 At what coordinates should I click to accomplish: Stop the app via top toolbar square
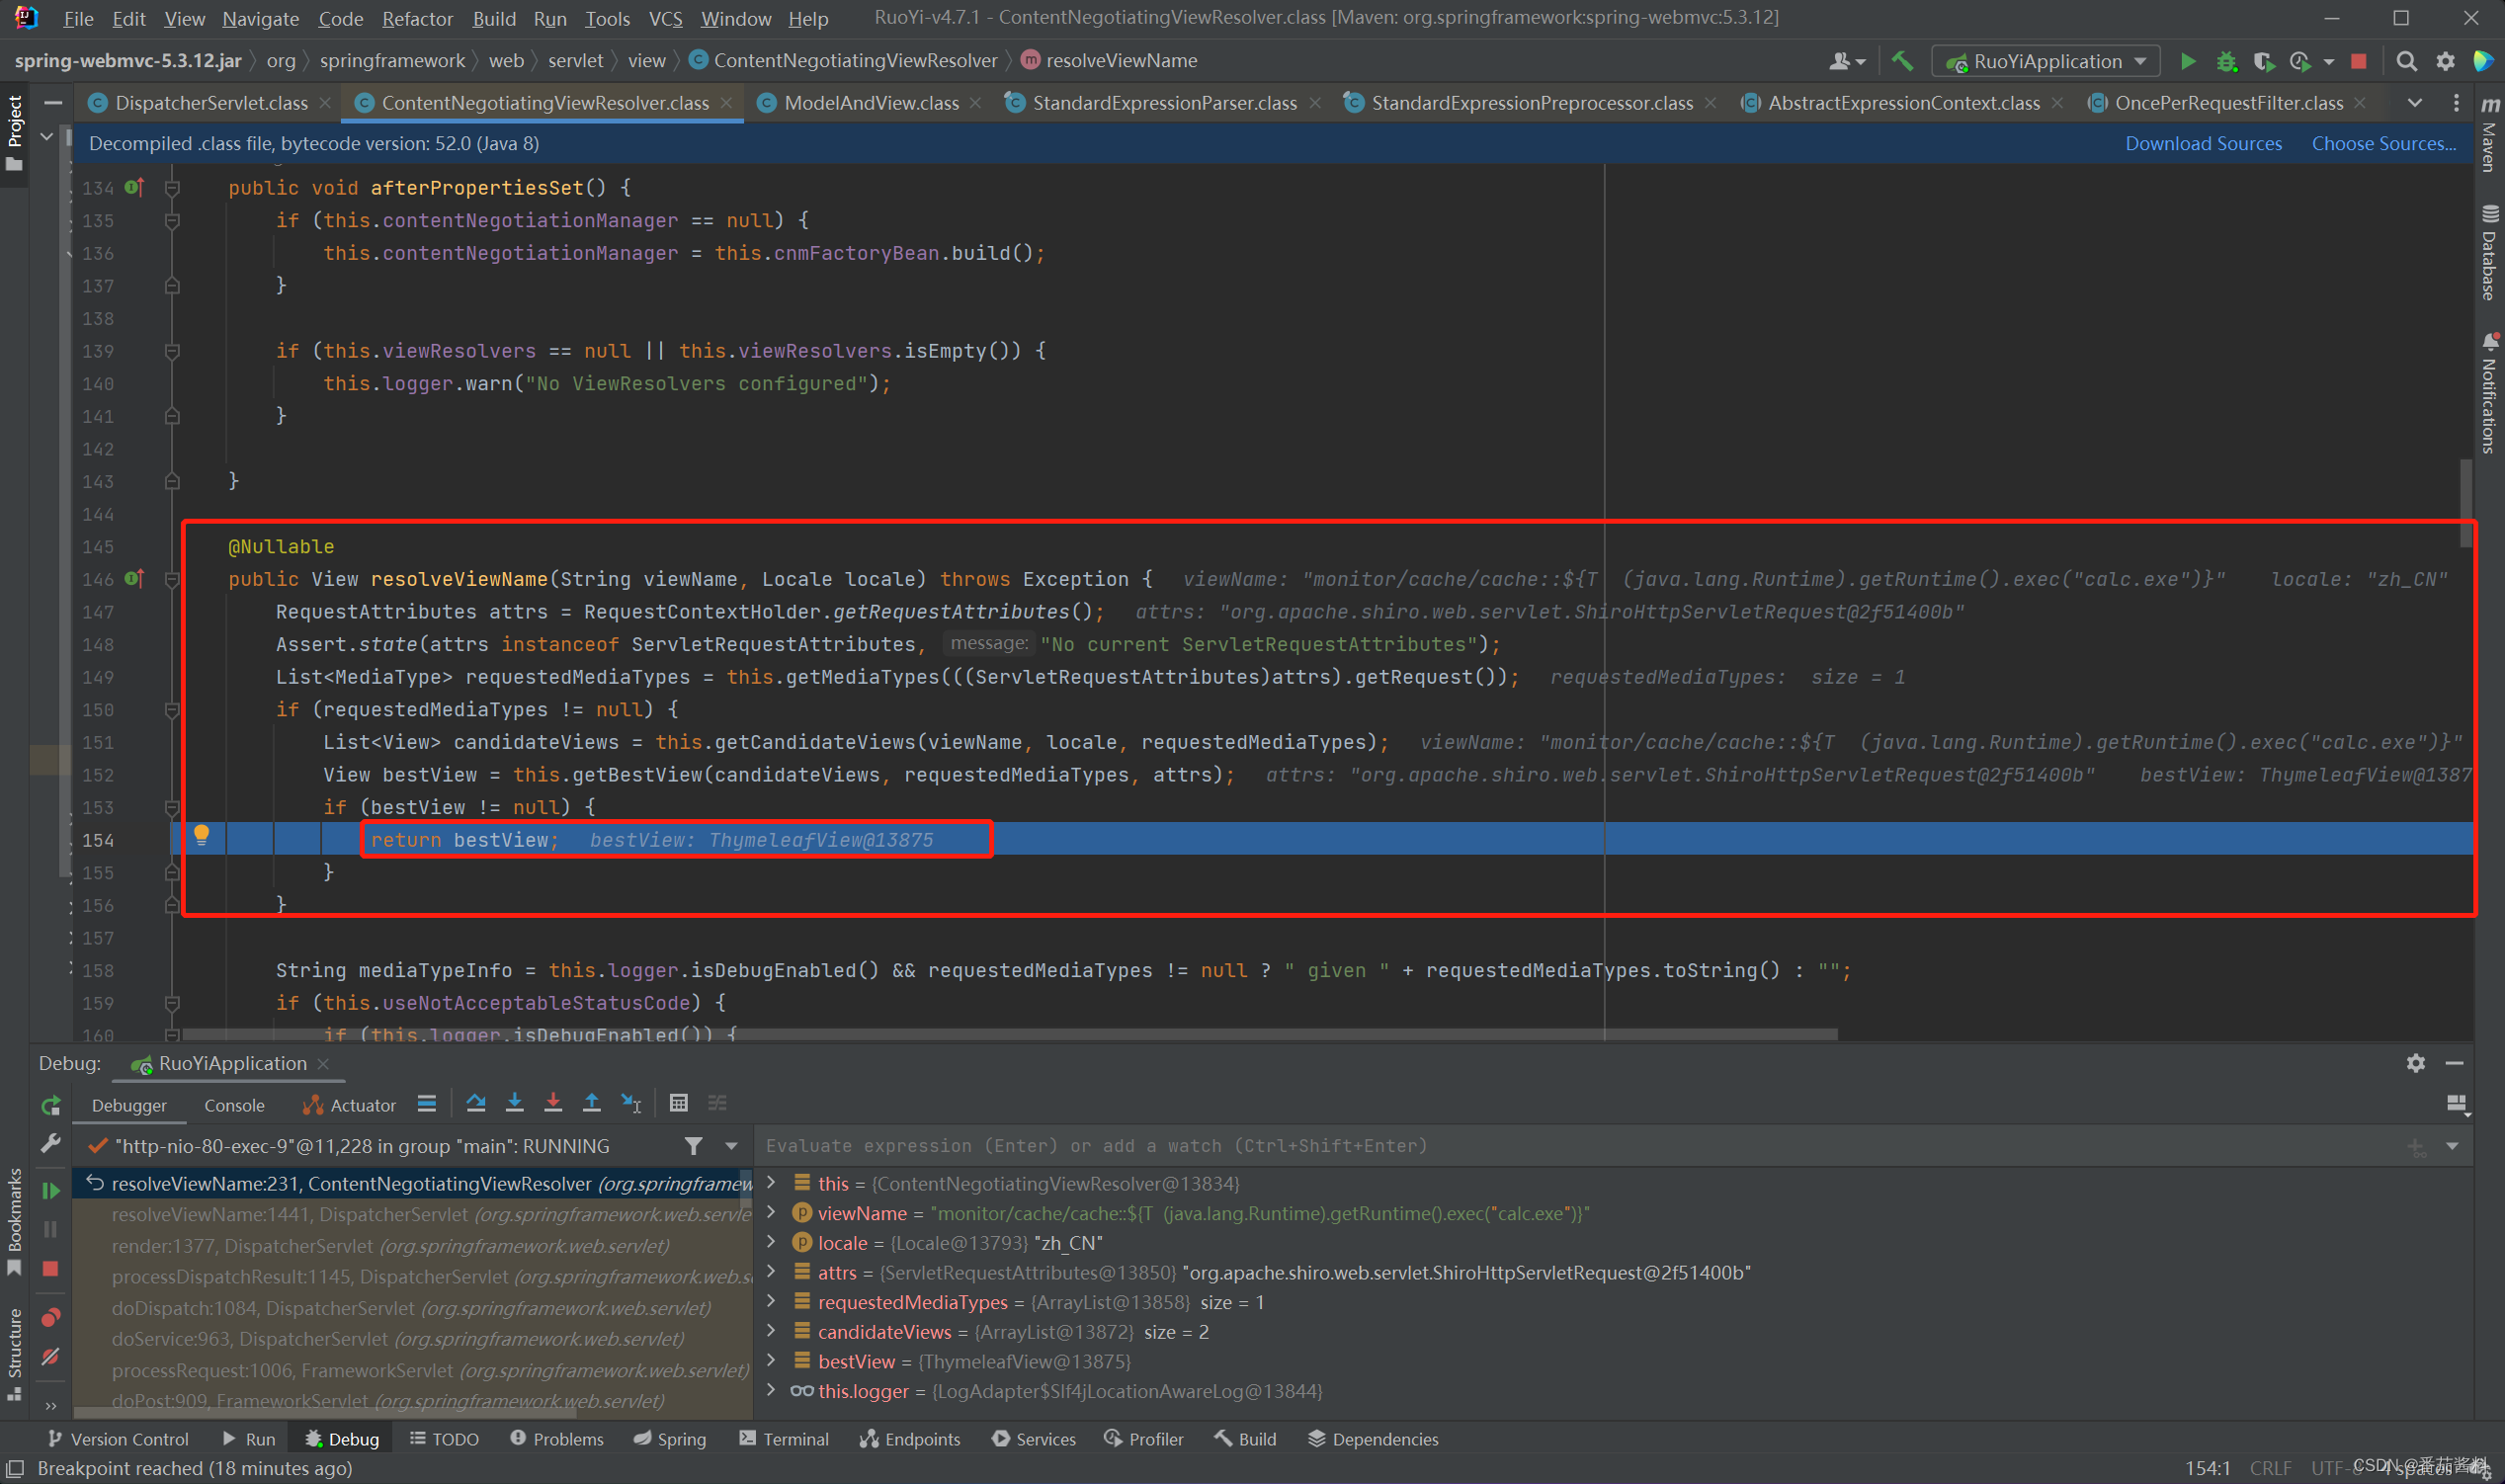click(2358, 61)
